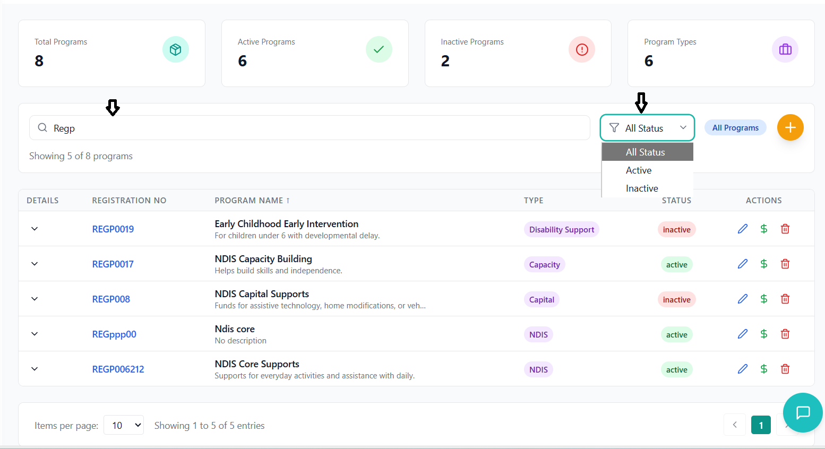Viewport: 825px width, 449px height.
Task: Click the orange plus add program button
Action: click(x=790, y=128)
